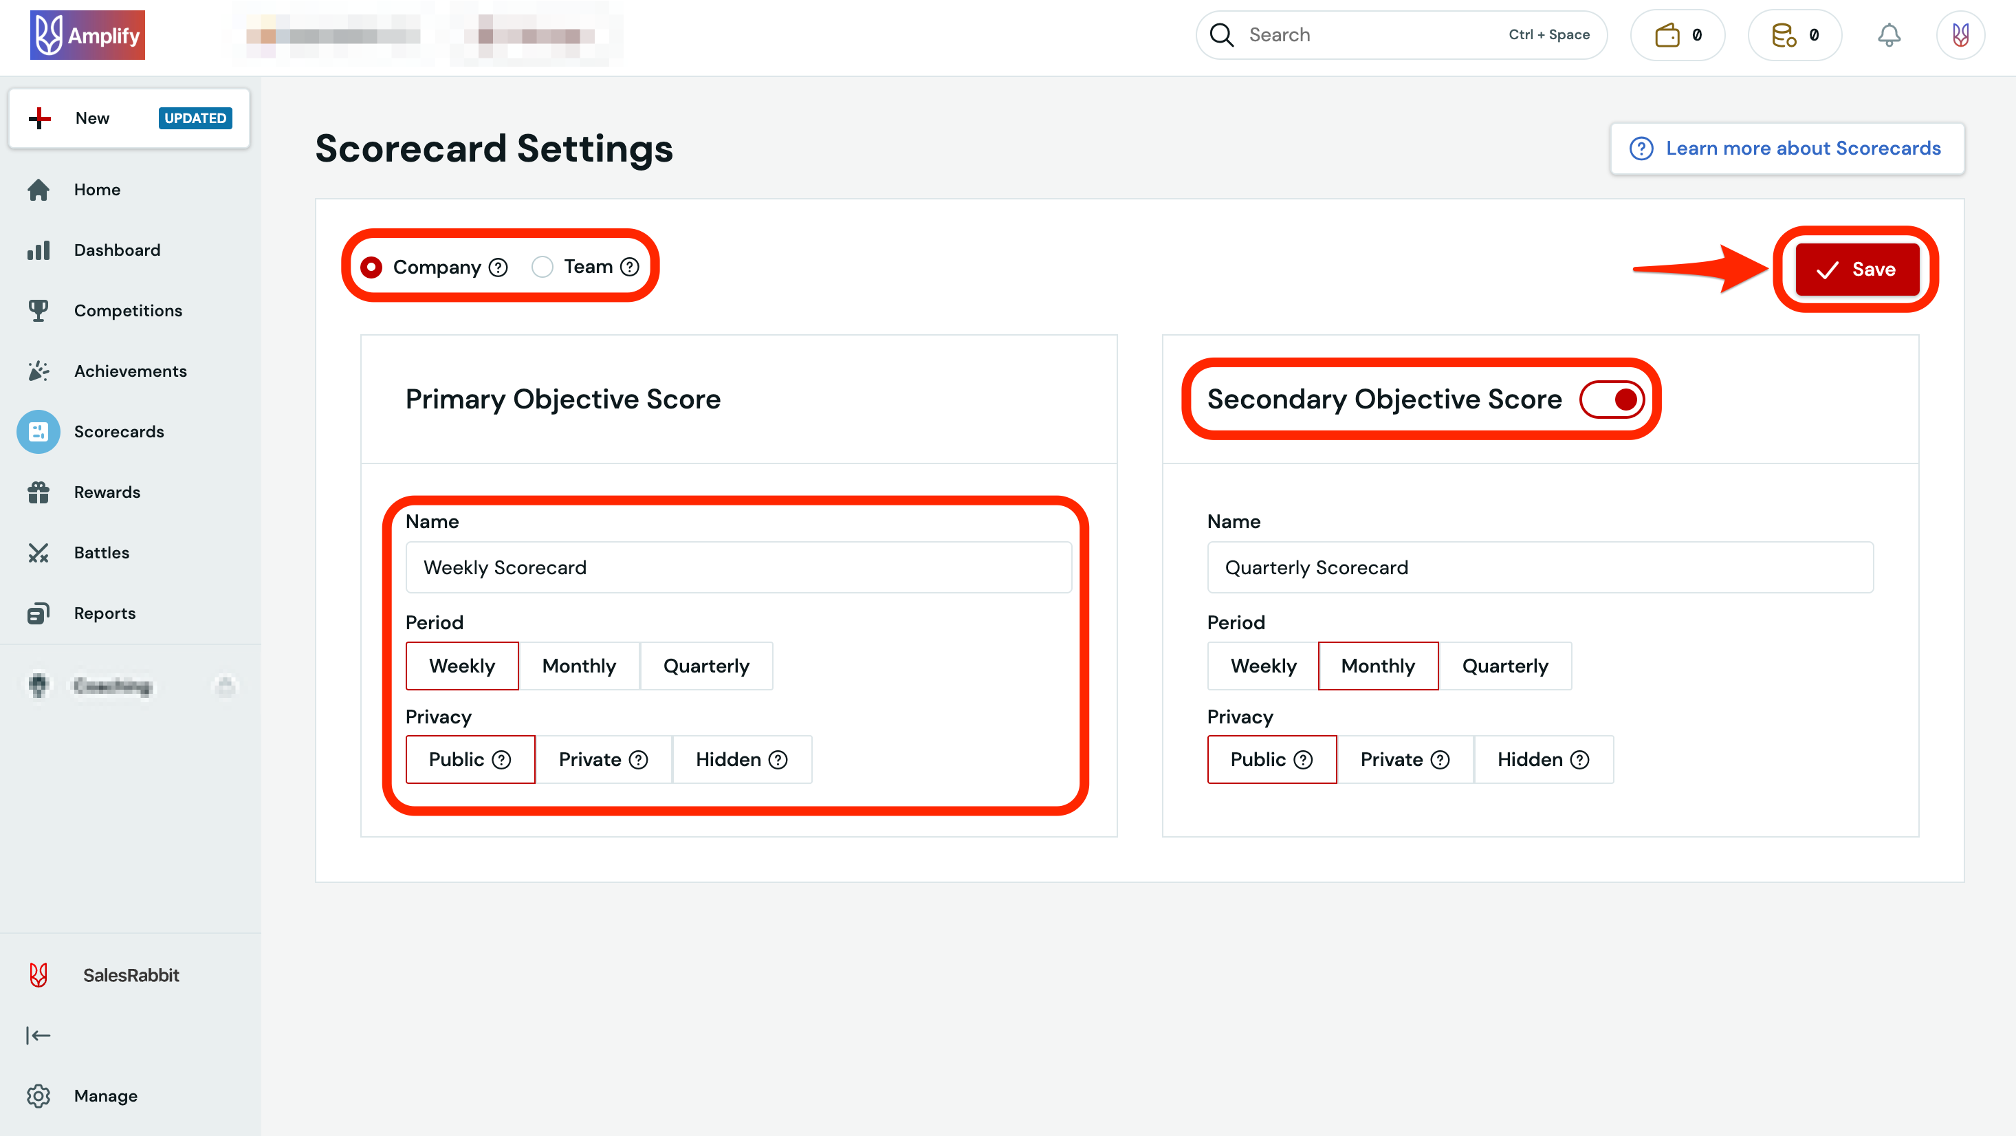Open Manage via the gear icon

click(39, 1095)
